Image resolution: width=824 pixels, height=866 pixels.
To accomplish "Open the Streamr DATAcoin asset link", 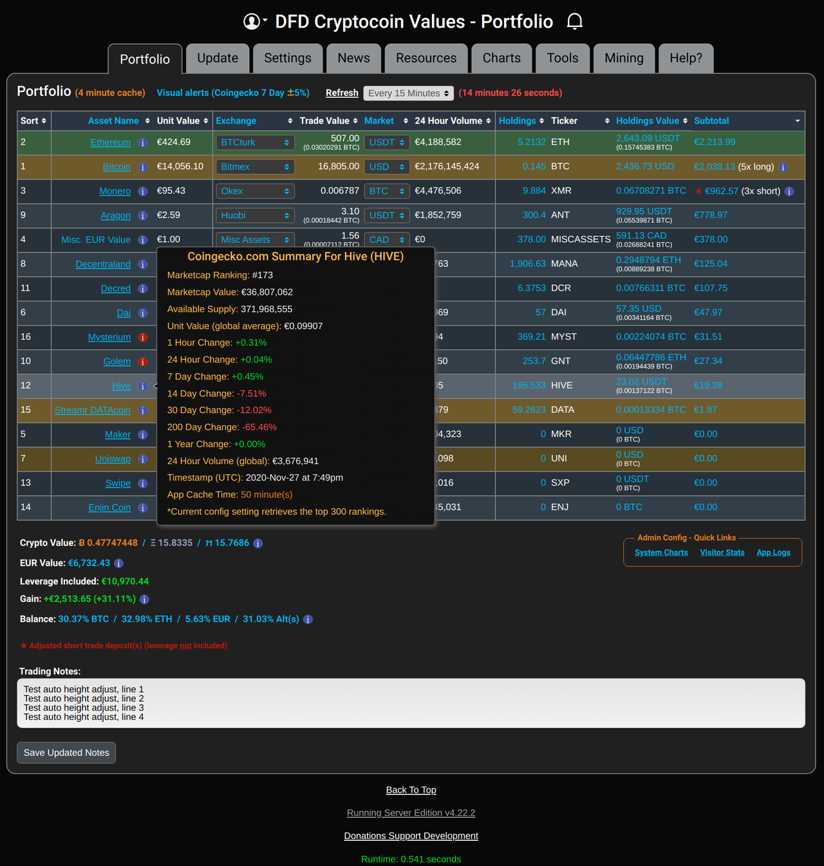I will (93, 410).
